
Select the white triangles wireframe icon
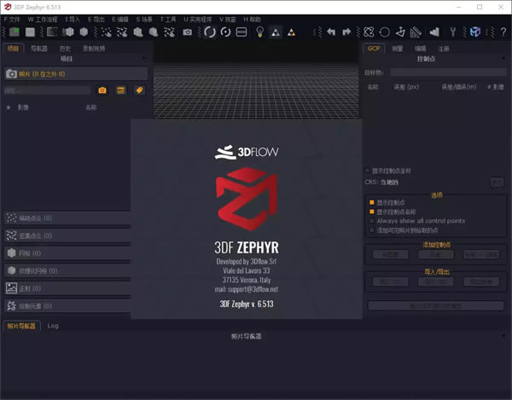click(x=276, y=32)
